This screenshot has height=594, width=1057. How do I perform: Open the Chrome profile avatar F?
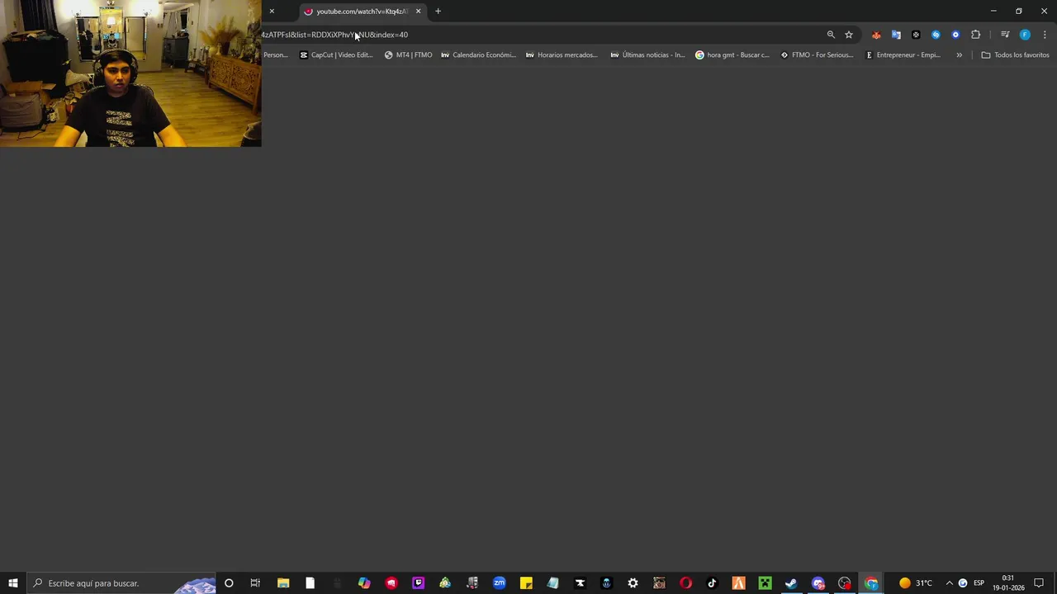1025,35
